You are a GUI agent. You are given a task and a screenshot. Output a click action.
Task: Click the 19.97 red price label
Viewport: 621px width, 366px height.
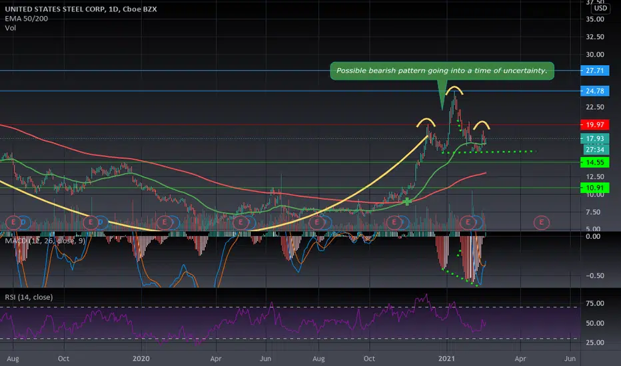pos(595,124)
